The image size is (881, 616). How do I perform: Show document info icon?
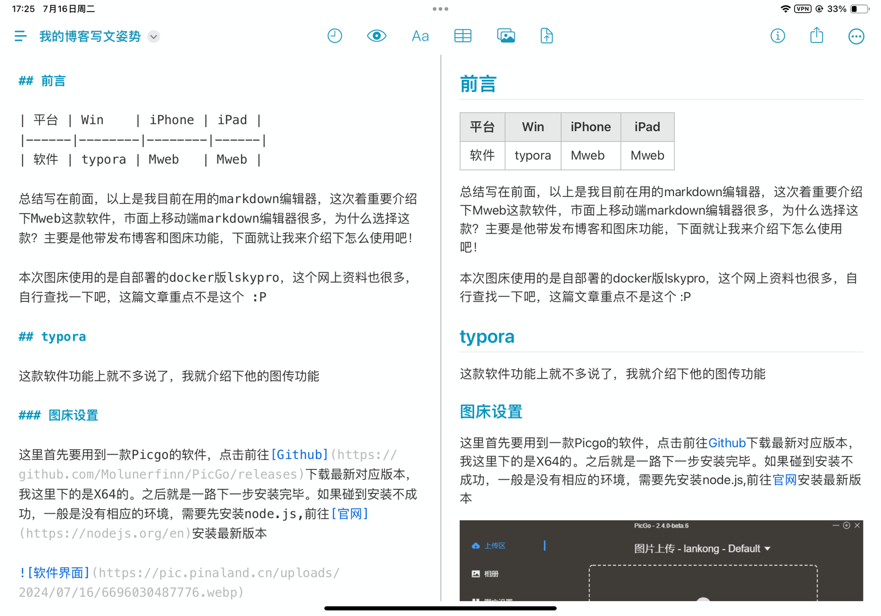pyautogui.click(x=777, y=36)
